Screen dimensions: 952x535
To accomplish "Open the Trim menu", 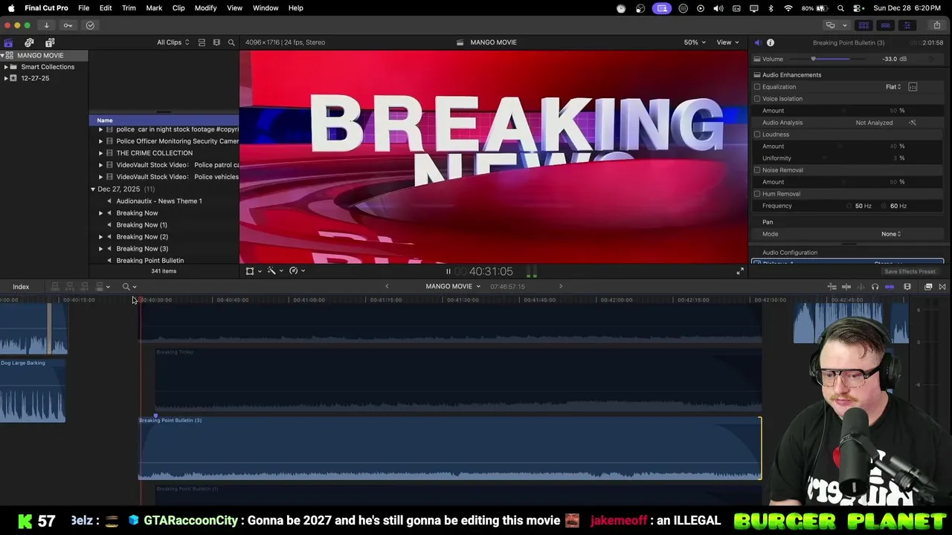I will click(x=129, y=8).
